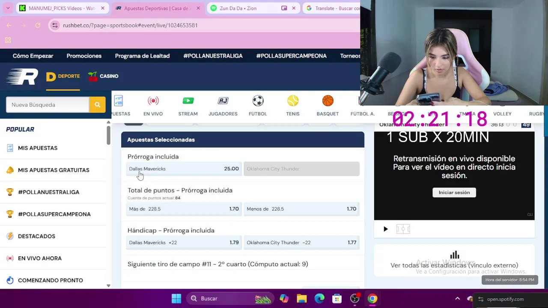Show hidden system tray icons chevron

457,299
